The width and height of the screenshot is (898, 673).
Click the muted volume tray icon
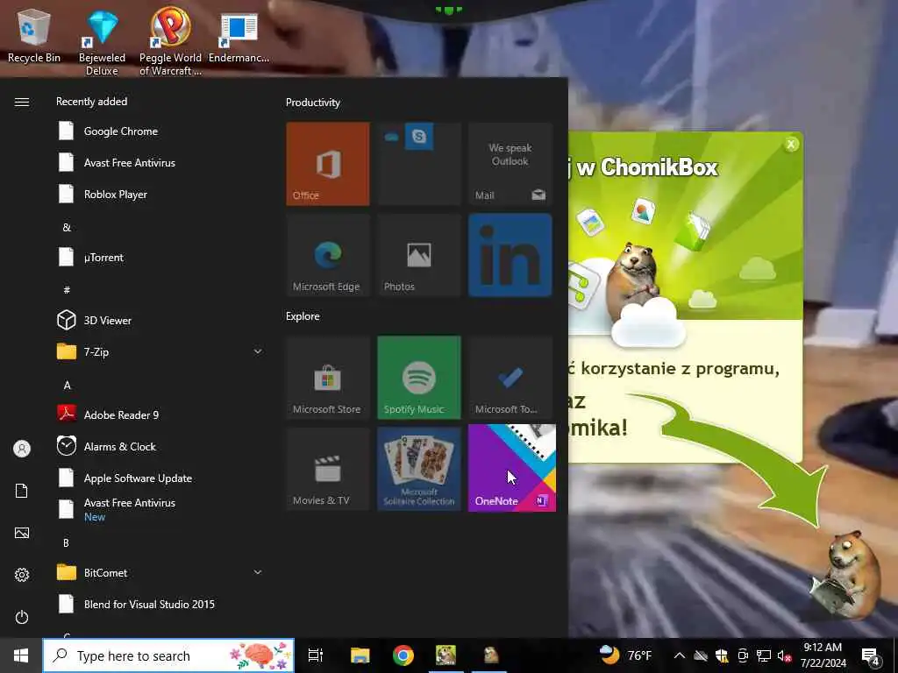pyautogui.click(x=784, y=655)
